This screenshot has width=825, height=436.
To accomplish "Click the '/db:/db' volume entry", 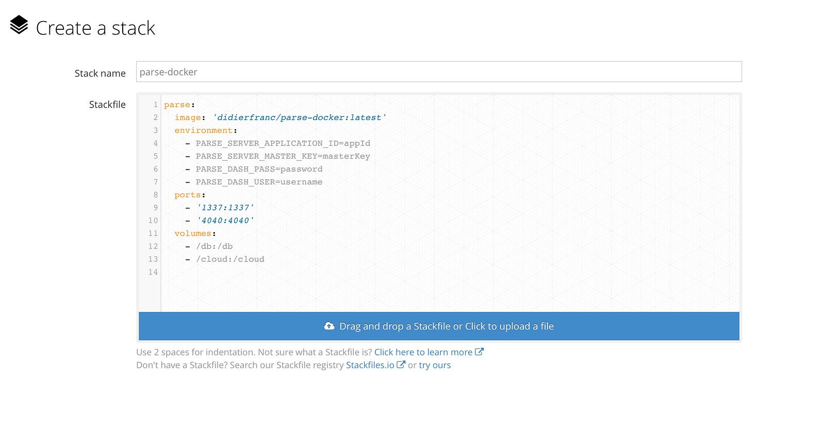I will point(214,246).
